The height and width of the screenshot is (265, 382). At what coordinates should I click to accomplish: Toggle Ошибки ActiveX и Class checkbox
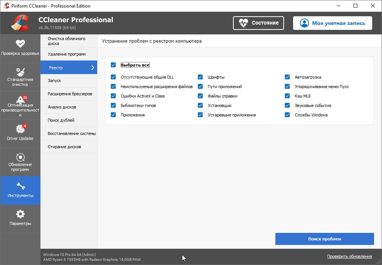113,96
